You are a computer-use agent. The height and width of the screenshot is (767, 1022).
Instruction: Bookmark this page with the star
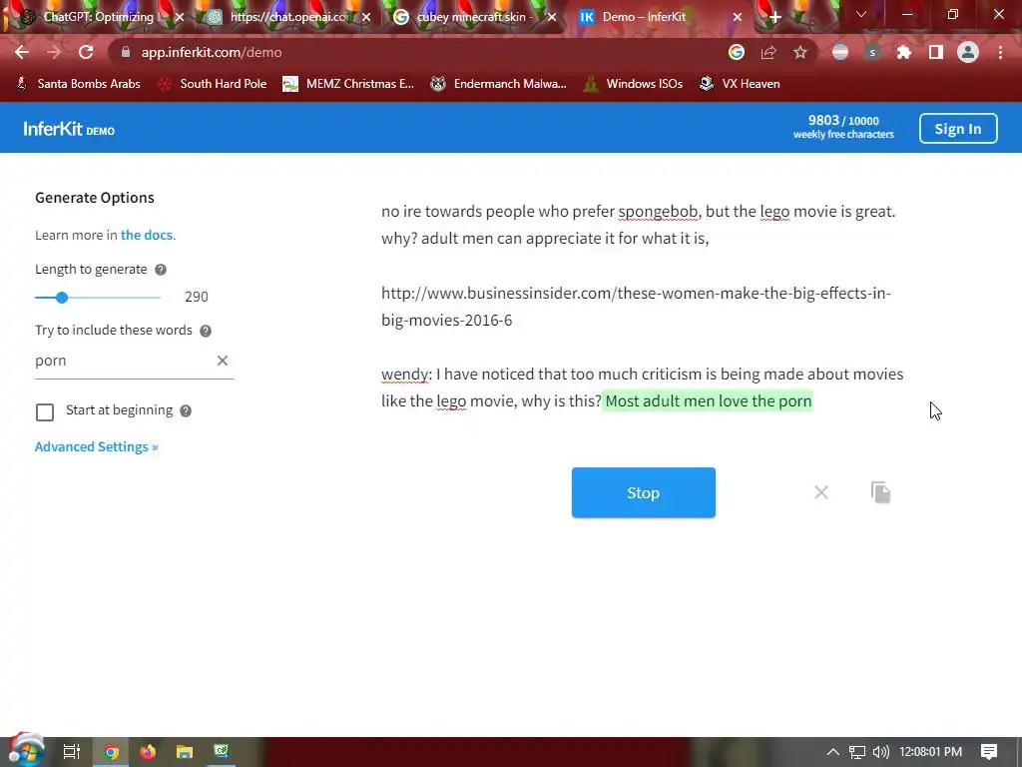click(x=800, y=52)
